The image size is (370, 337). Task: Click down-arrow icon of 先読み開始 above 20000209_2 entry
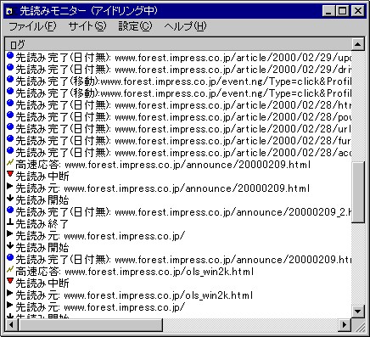pos(10,199)
